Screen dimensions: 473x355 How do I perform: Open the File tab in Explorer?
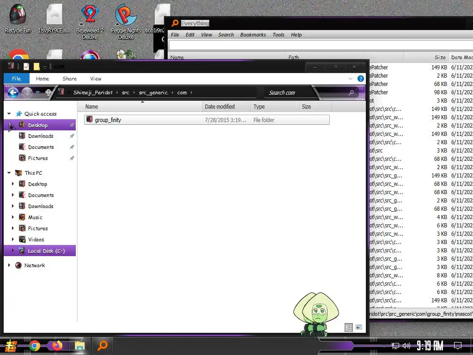[x=17, y=79]
